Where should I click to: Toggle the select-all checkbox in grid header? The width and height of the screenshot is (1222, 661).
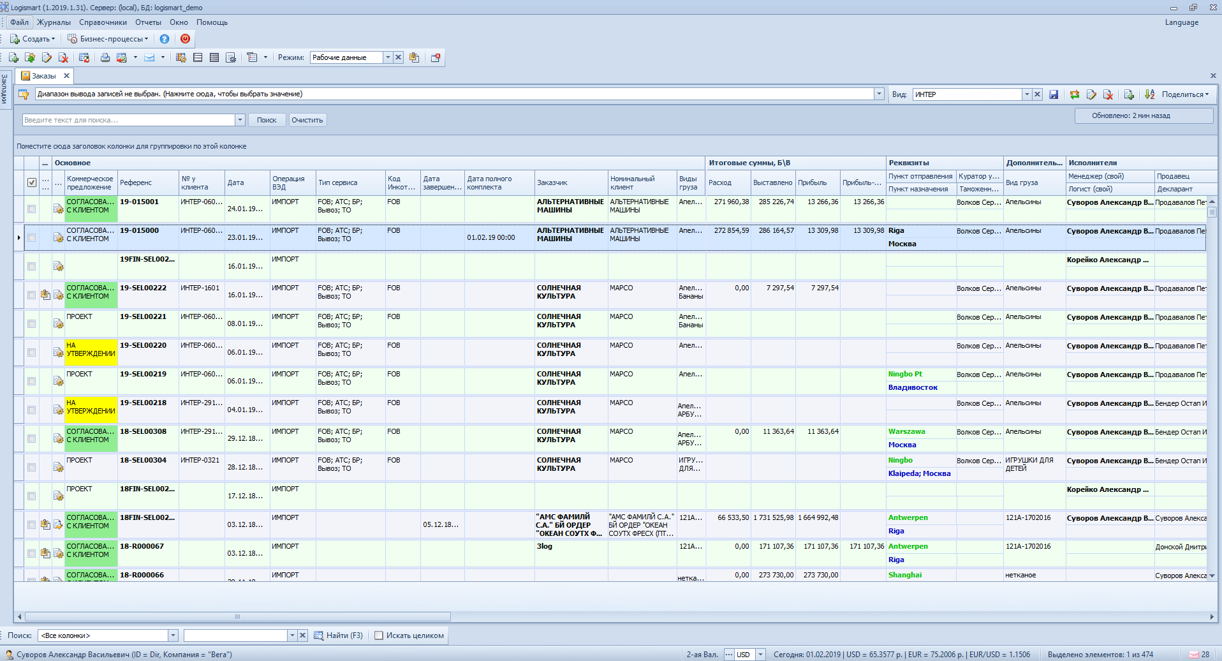pos(32,182)
